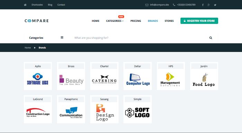Image resolution: width=242 pixels, height=133 pixels.
Task: Click the phone handset icon
Action: coord(174,5)
